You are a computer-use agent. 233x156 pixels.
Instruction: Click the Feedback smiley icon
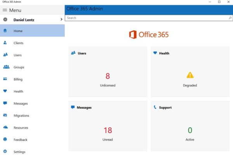[5, 139]
